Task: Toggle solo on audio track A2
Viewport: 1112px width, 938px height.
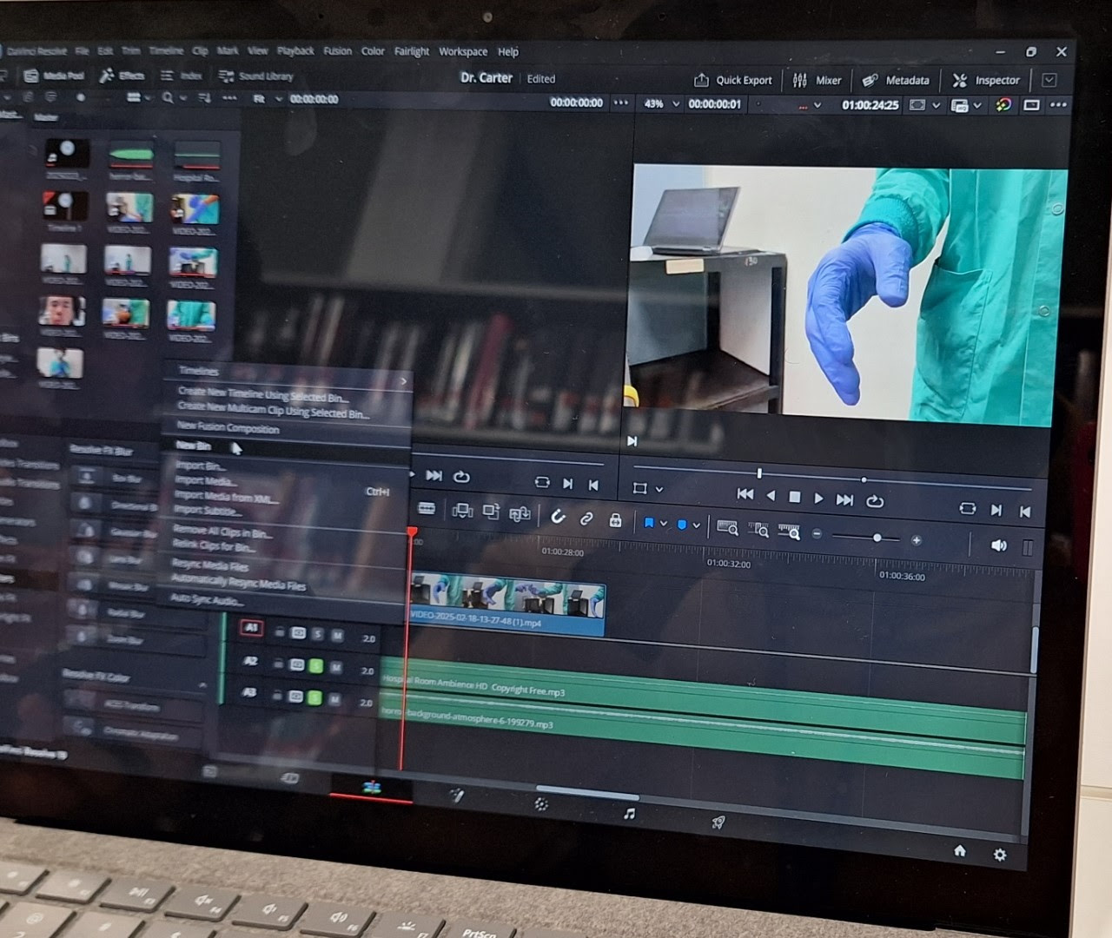Action: tap(315, 666)
